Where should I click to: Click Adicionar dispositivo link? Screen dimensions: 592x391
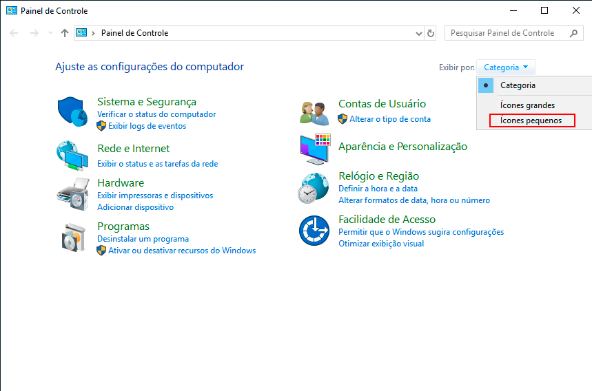[x=136, y=207]
